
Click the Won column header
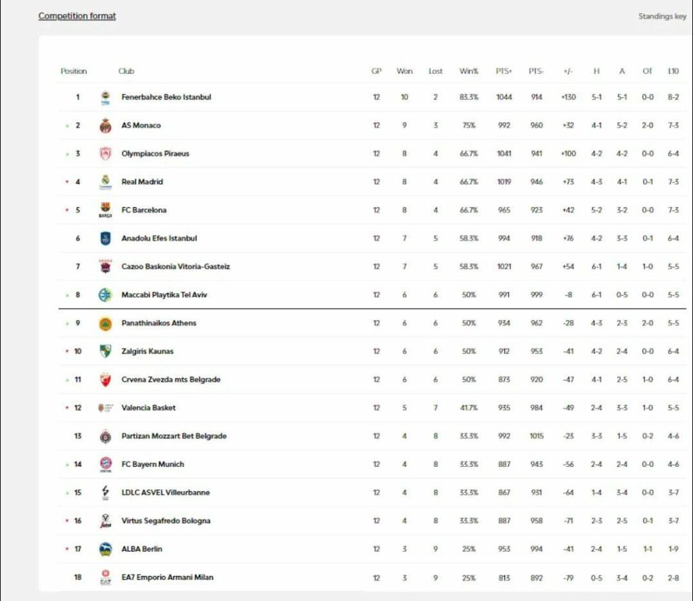coord(404,71)
